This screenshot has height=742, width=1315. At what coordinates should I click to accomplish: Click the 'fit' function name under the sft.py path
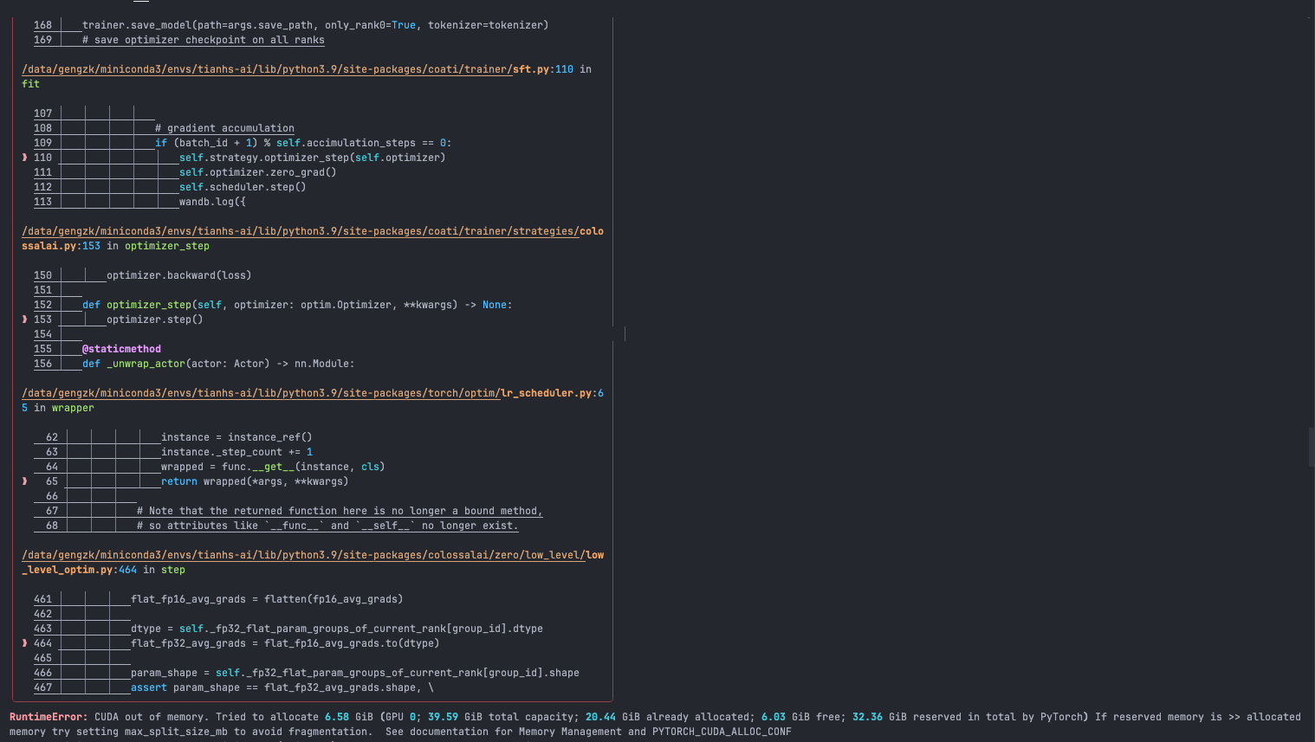30,84
